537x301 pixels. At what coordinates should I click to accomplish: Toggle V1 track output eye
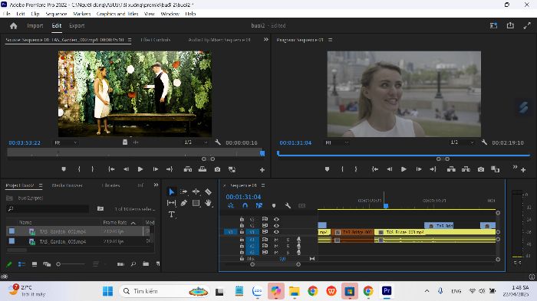pos(276,232)
